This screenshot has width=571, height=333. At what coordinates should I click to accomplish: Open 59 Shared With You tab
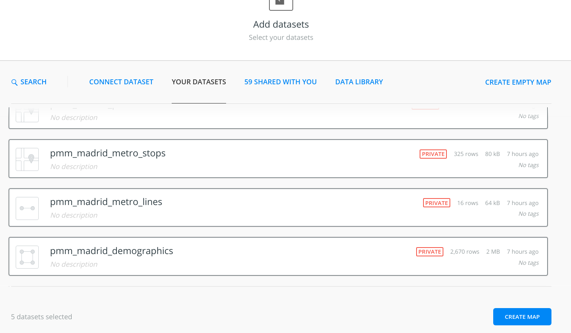tap(281, 82)
